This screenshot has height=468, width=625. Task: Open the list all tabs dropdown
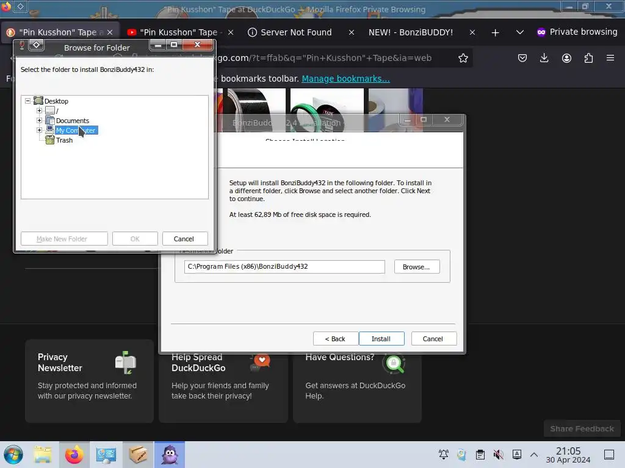click(520, 32)
